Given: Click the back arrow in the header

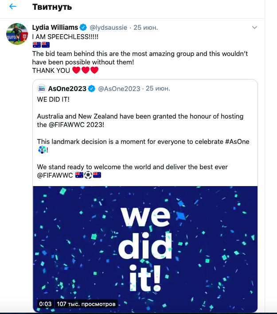Looking at the screenshot, I should pos(12,7).
